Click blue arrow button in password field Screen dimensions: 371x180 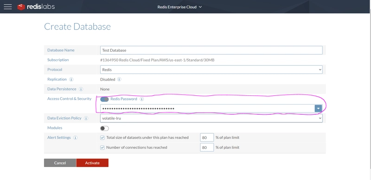pyautogui.click(x=319, y=108)
